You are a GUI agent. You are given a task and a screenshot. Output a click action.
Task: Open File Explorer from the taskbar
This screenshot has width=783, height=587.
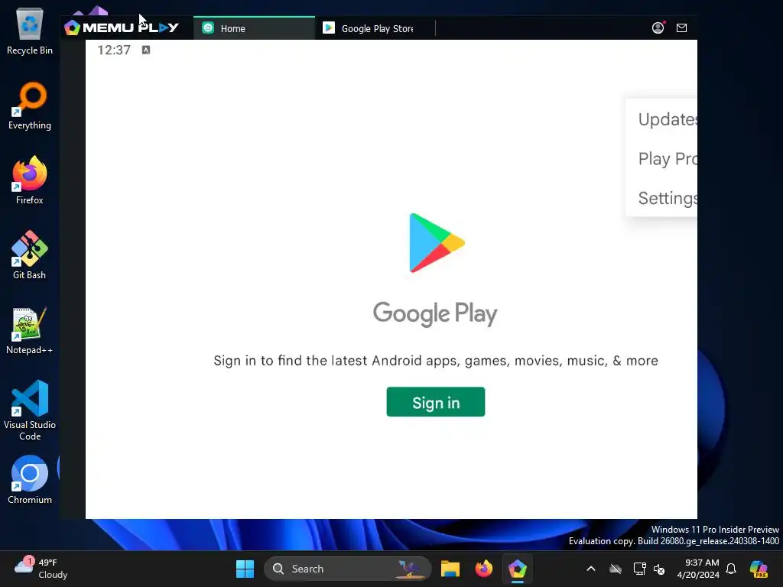click(x=450, y=569)
